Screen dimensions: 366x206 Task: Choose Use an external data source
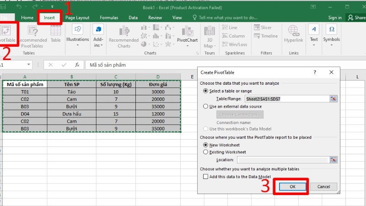205,106
